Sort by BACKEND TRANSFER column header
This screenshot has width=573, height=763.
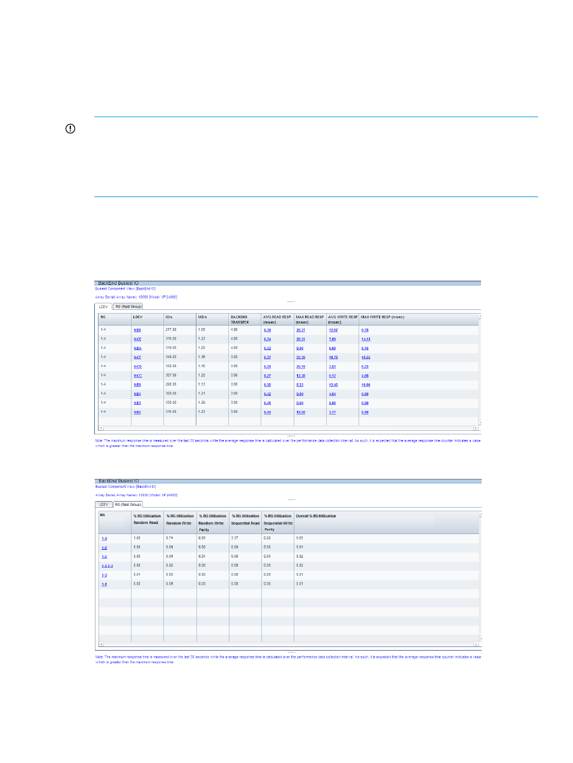pyautogui.click(x=244, y=319)
